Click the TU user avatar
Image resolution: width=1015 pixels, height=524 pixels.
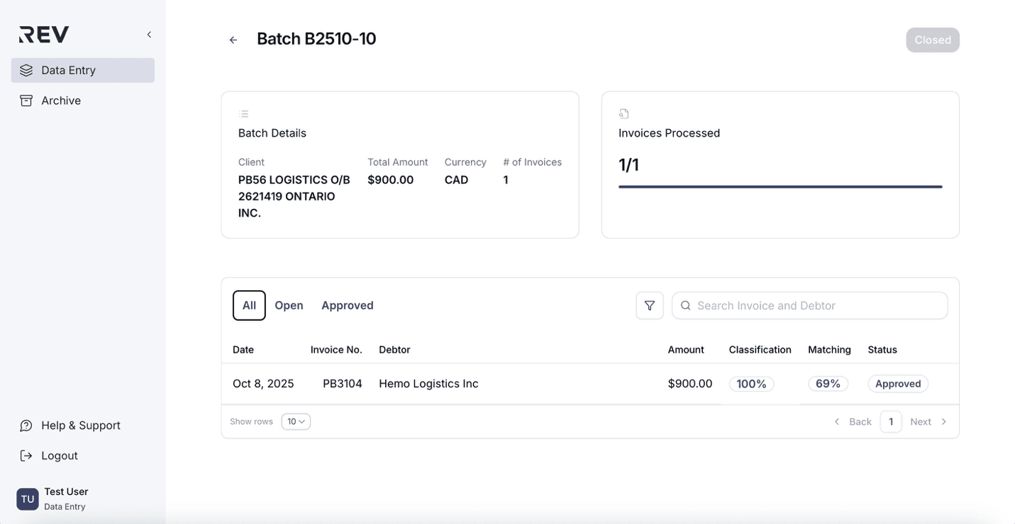pos(28,499)
